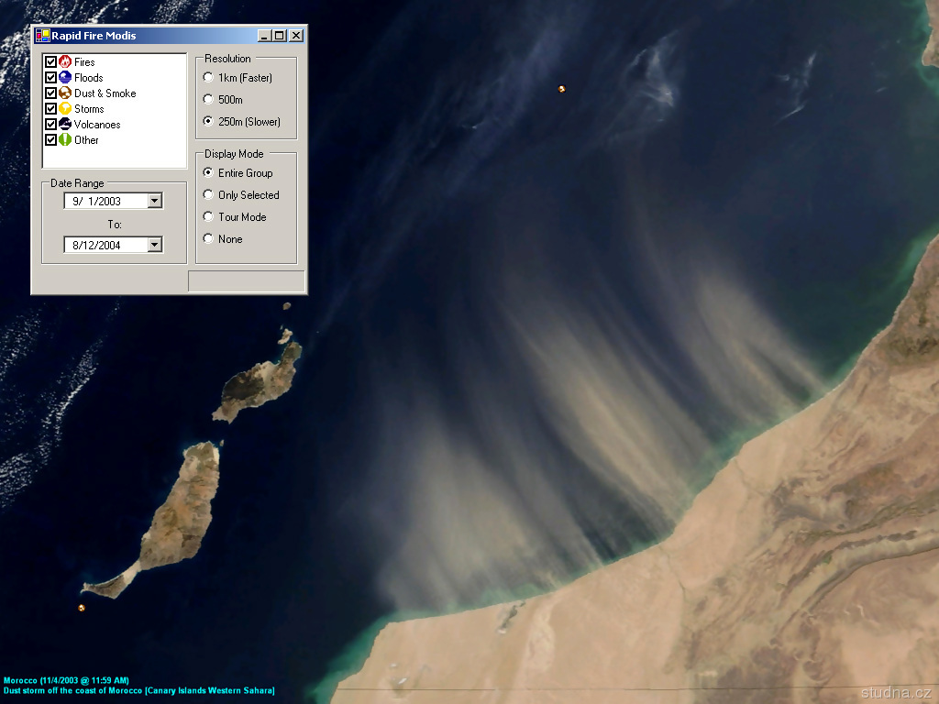The width and height of the screenshot is (939, 704).
Task: Click the green Other category icon
Action: point(65,140)
